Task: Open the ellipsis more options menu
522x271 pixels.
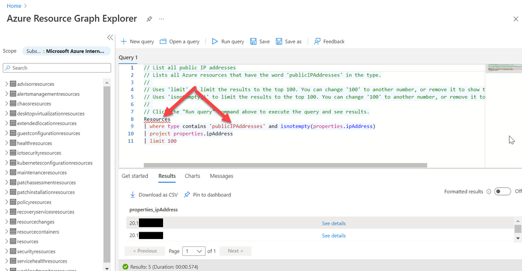Action: click(161, 19)
